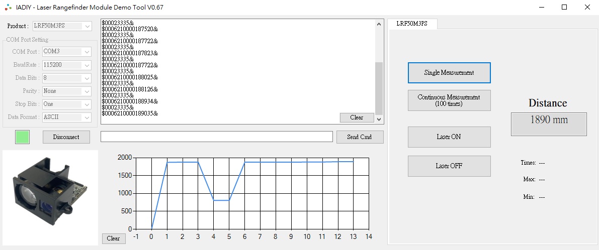
Task: Open the Parity dropdown
Action: 67,91
